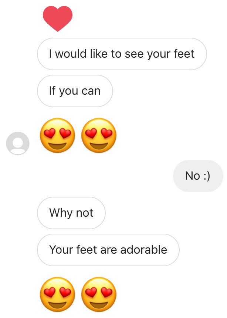Click the gray outgoing message bubble

[x=198, y=176]
